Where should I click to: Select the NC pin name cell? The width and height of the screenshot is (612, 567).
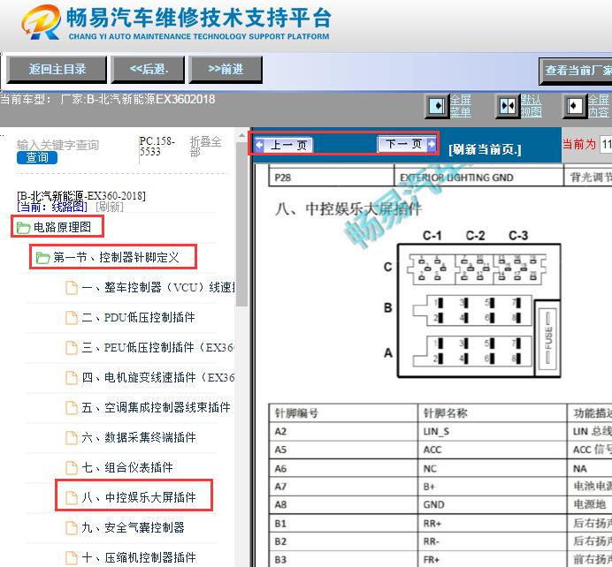coord(493,468)
